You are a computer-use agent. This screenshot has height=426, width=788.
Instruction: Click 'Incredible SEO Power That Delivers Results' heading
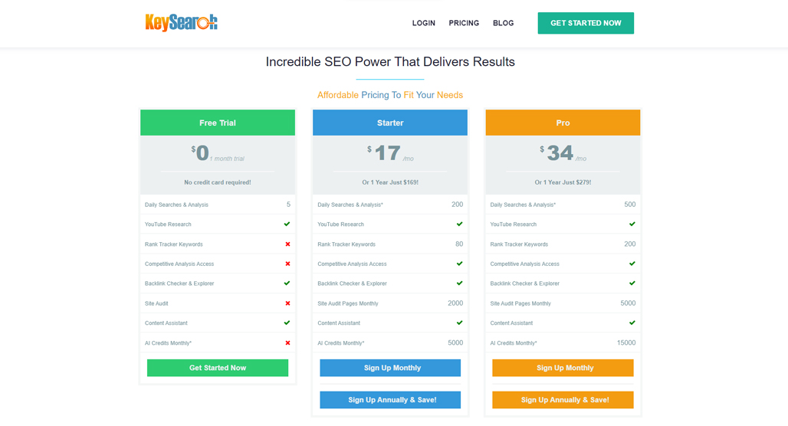tap(390, 62)
